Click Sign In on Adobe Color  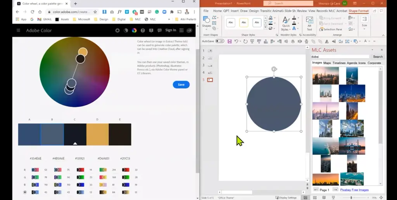(x=171, y=30)
